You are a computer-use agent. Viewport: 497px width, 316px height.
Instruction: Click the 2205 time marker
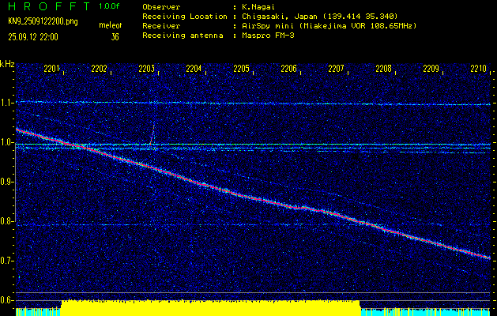pos(241,69)
